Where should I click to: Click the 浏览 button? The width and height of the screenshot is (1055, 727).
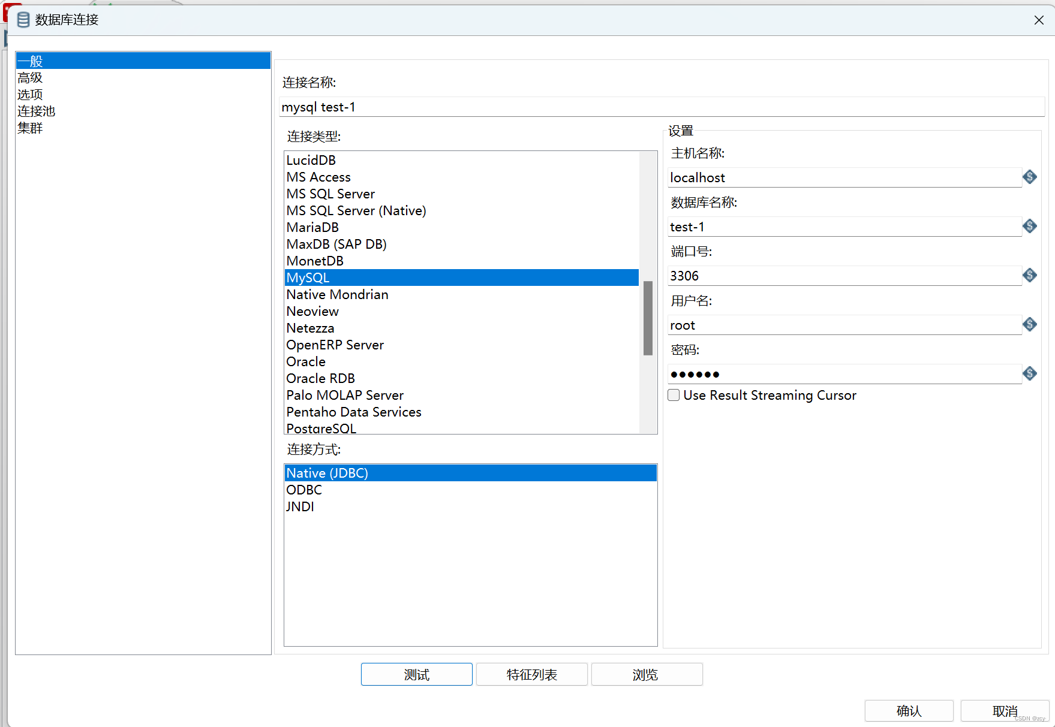pyautogui.click(x=647, y=674)
